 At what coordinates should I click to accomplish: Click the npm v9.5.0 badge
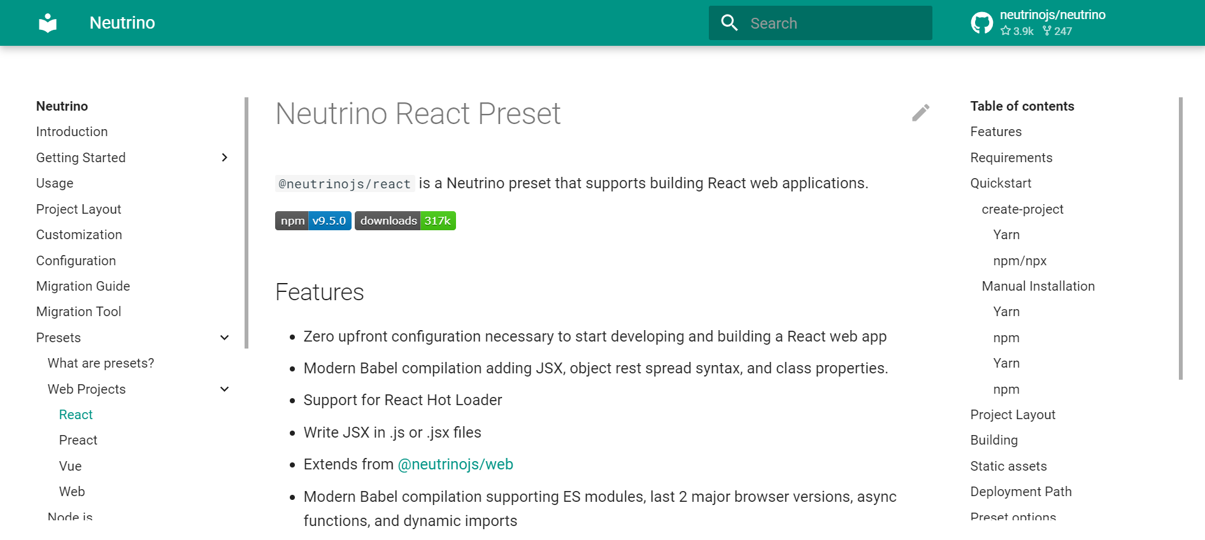313,221
